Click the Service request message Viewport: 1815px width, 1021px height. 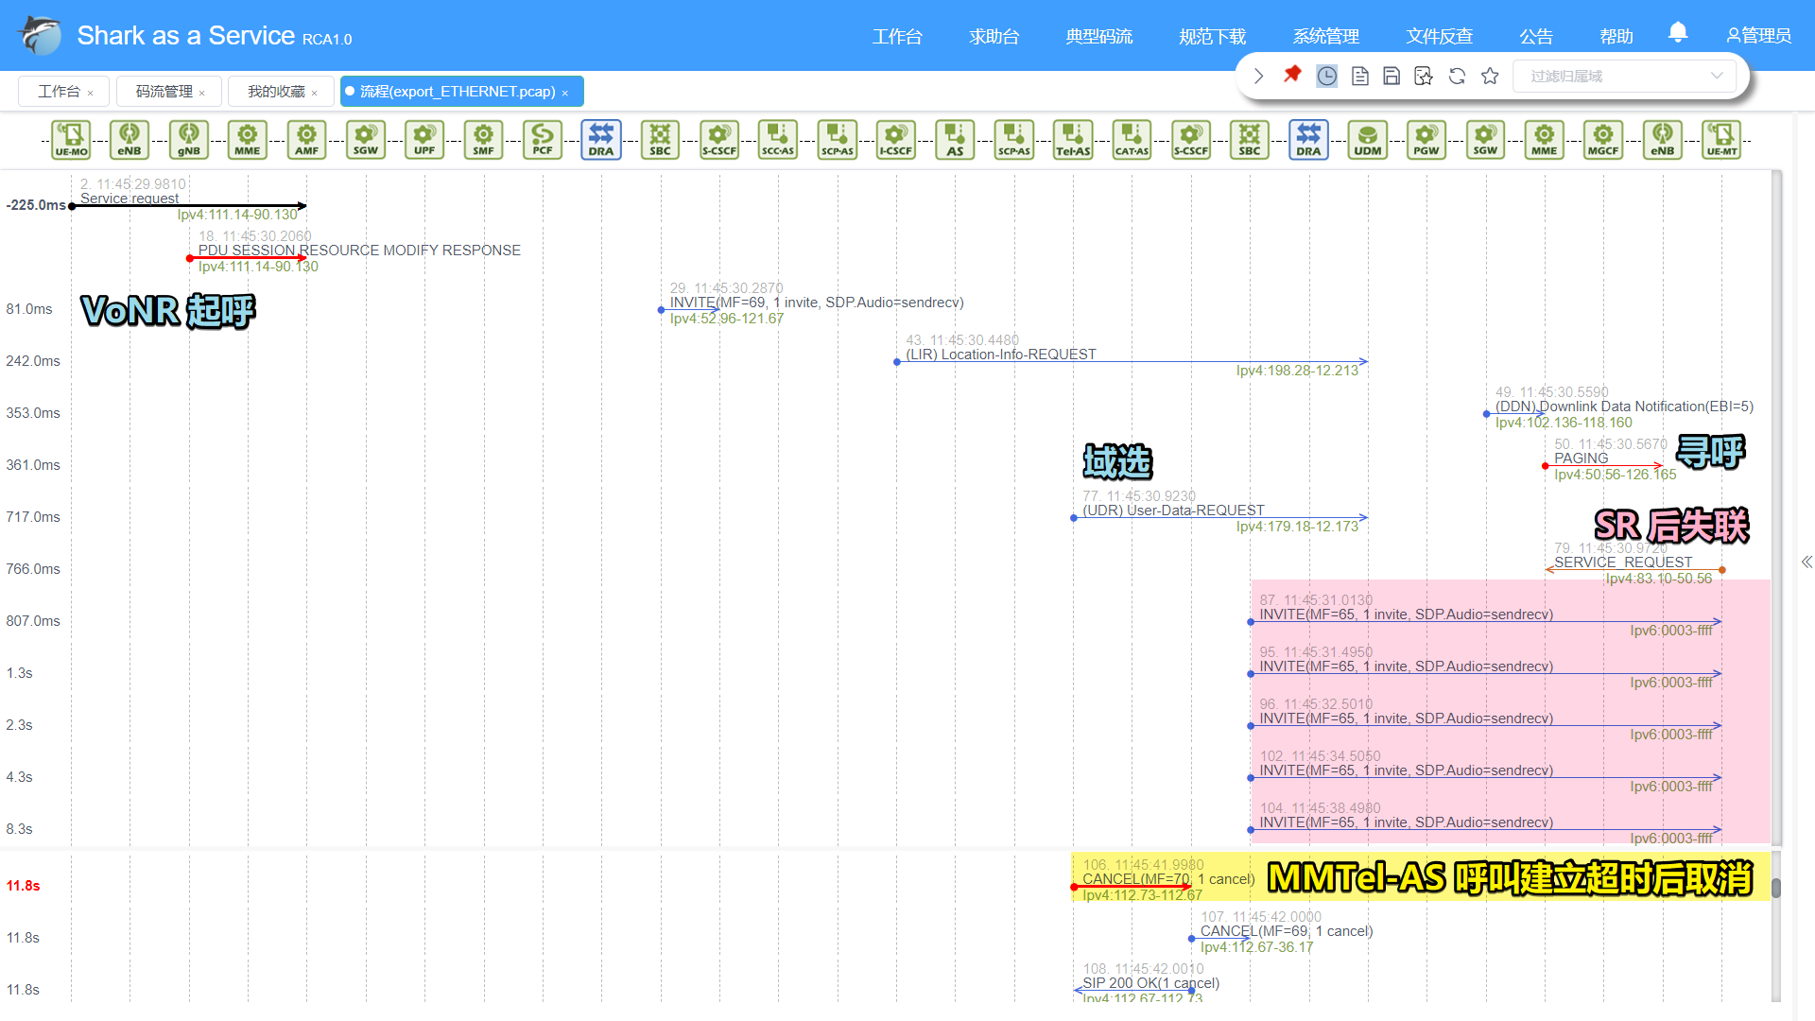[129, 199]
